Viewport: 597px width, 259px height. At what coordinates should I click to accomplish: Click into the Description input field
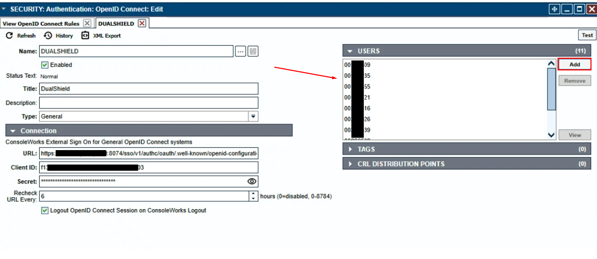[148, 103]
